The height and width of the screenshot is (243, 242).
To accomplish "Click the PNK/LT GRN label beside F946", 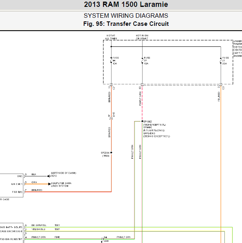I will tap(39, 237).
